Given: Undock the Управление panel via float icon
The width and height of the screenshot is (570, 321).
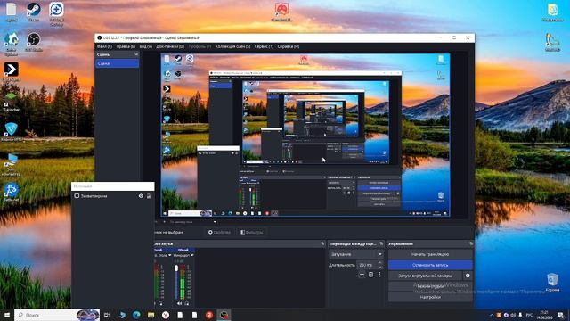Looking at the screenshot, I should pyautogui.click(x=471, y=243).
